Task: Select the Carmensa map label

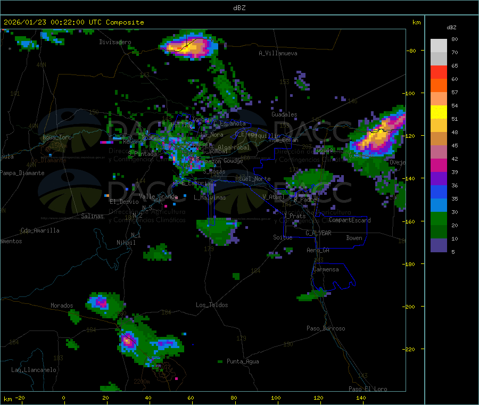Action: 325,269
